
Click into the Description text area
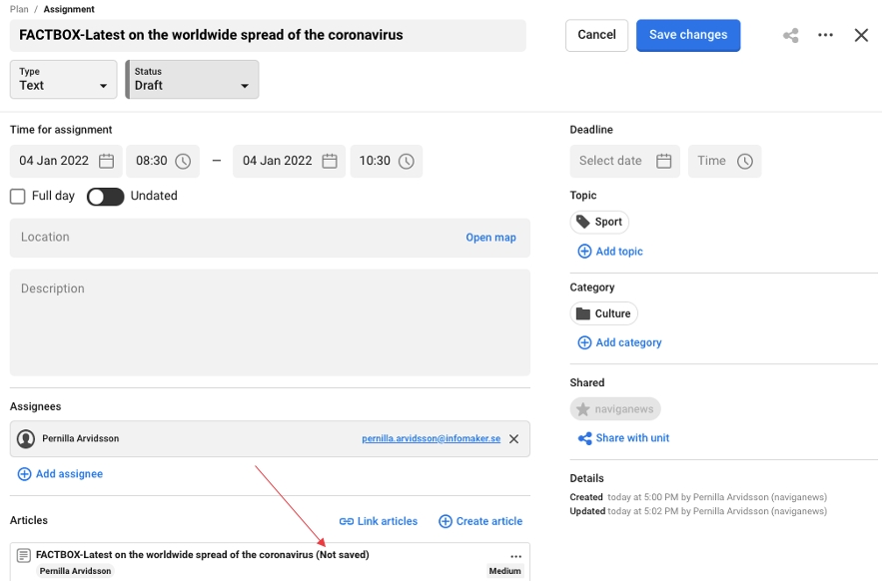270,322
